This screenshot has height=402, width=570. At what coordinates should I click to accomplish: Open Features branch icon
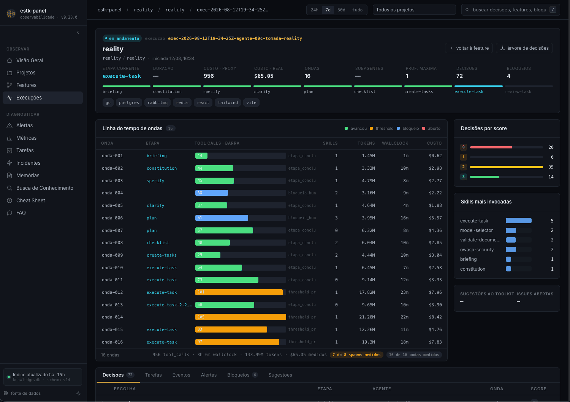(x=9, y=85)
